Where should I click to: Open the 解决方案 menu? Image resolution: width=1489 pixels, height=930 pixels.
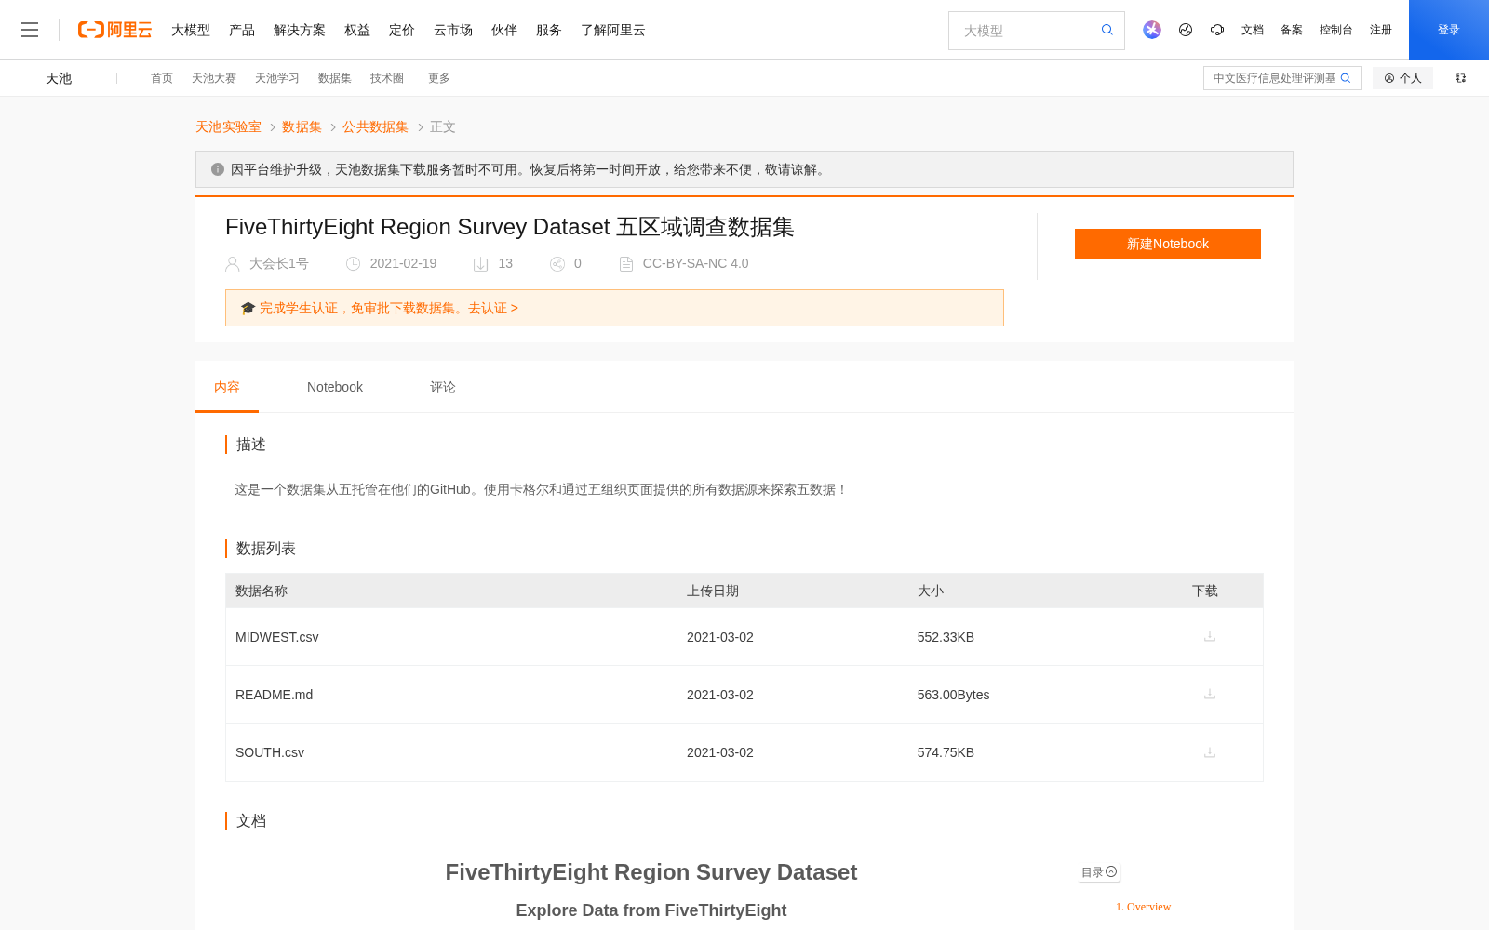300,30
